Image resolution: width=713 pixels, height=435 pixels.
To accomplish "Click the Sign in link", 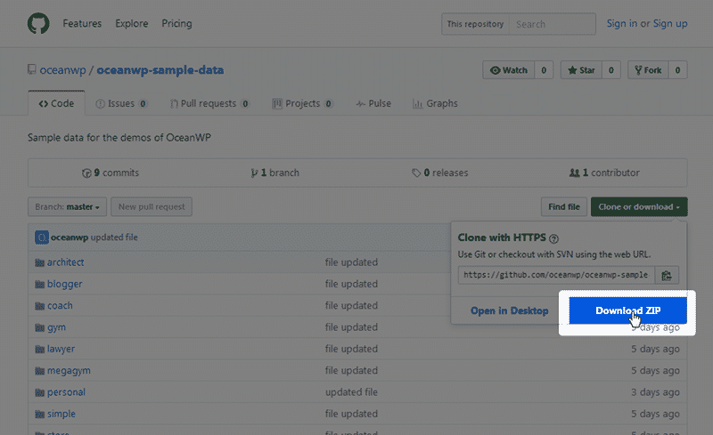I will pyautogui.click(x=621, y=24).
